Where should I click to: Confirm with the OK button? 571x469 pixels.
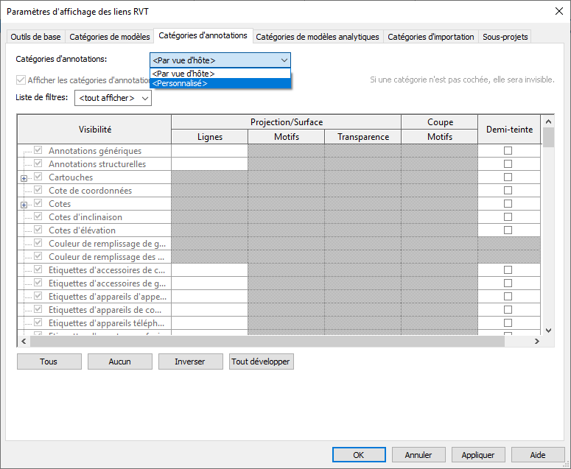coord(358,455)
